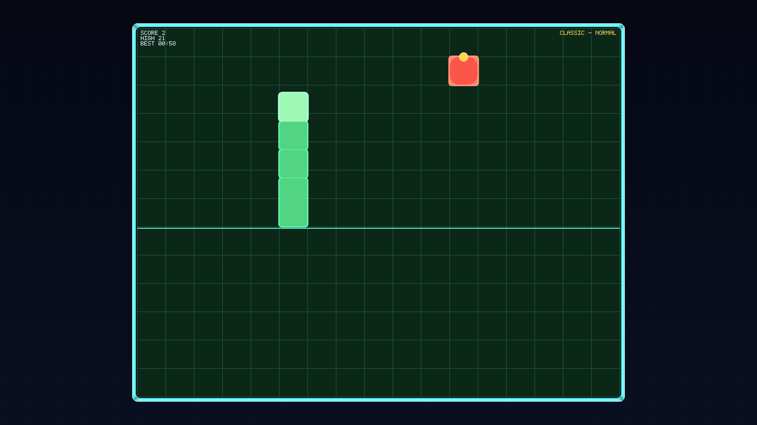Click the bottom-right corner ornament of frame

[x=621, y=398]
